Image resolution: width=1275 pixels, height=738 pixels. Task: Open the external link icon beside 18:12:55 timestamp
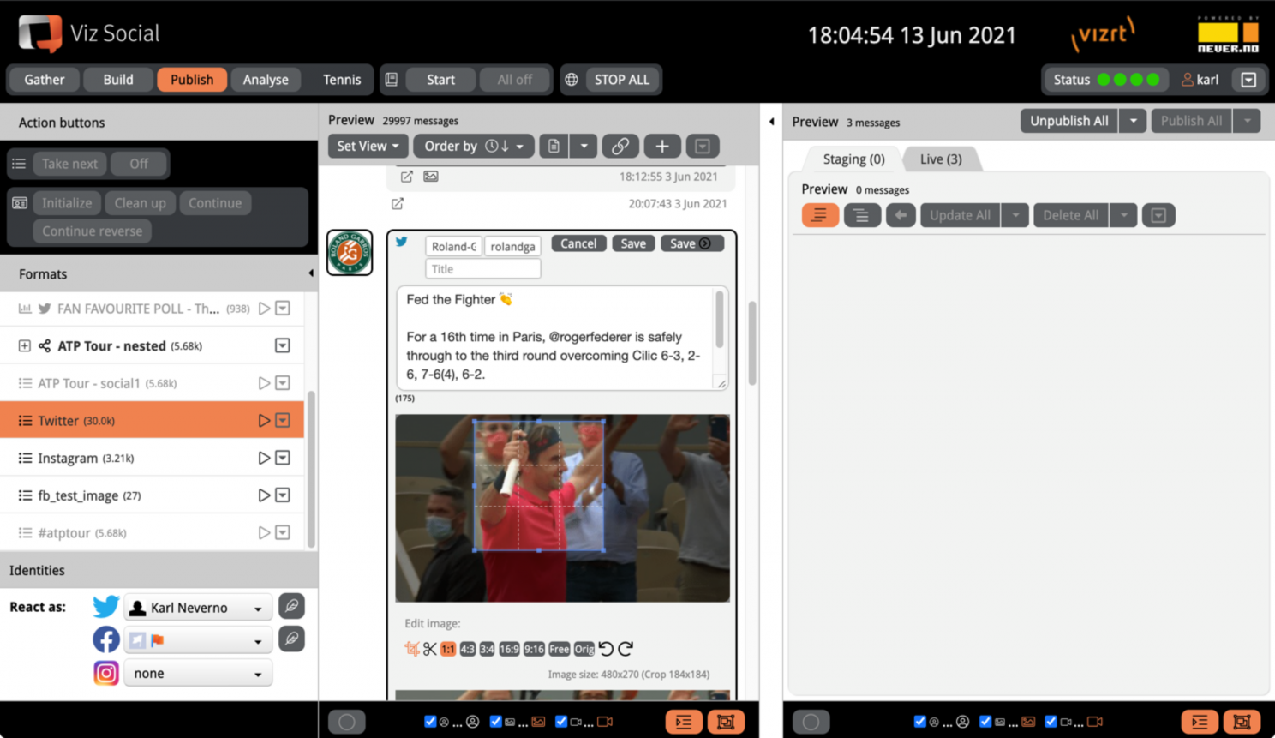coord(407,177)
